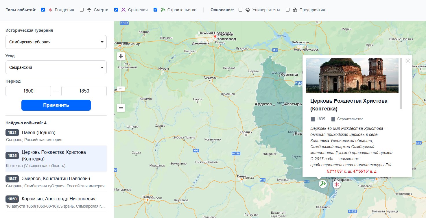Click the red asterisk Рождения icon
The height and width of the screenshot is (218, 426).
coord(50,10)
